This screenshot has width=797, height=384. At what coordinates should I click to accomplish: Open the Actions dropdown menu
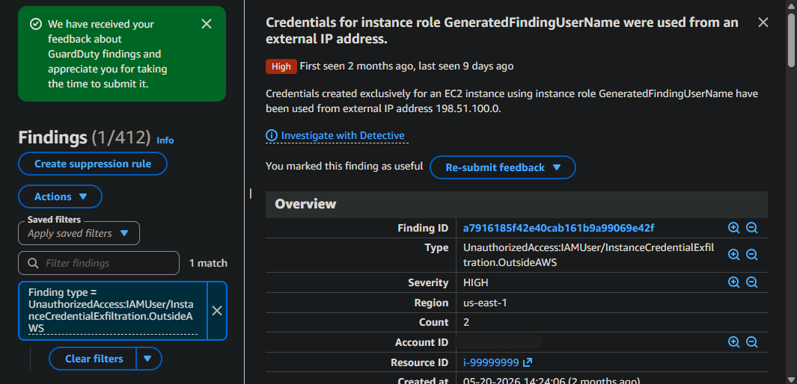[61, 196]
